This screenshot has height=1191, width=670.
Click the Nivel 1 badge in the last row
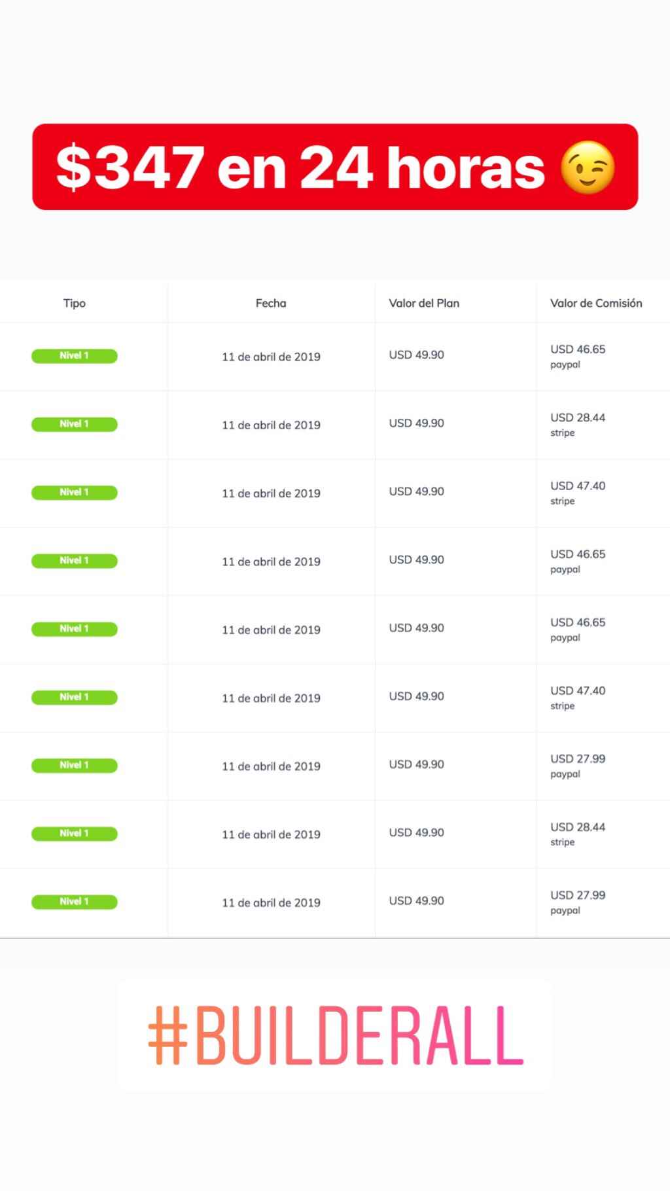coord(75,902)
